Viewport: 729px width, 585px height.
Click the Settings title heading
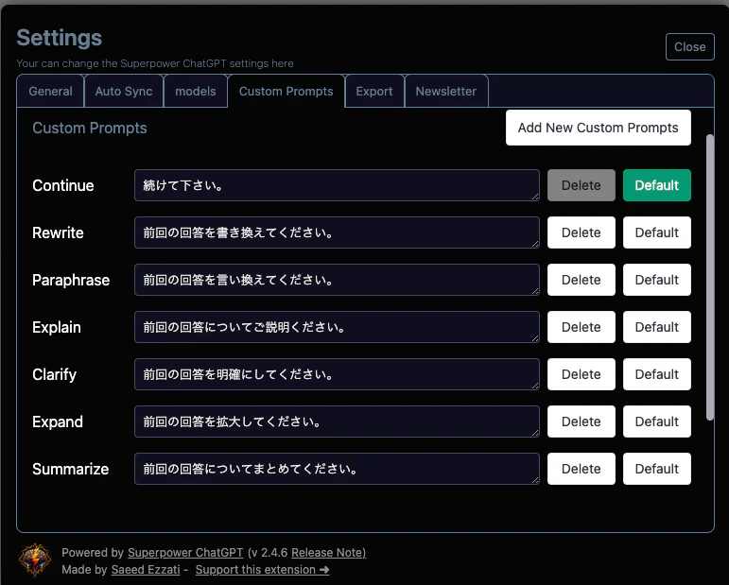(59, 38)
